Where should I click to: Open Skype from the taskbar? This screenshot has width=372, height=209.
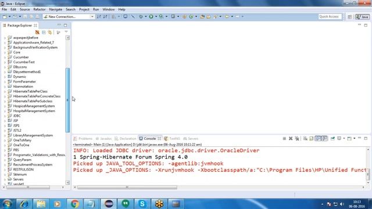142,204
